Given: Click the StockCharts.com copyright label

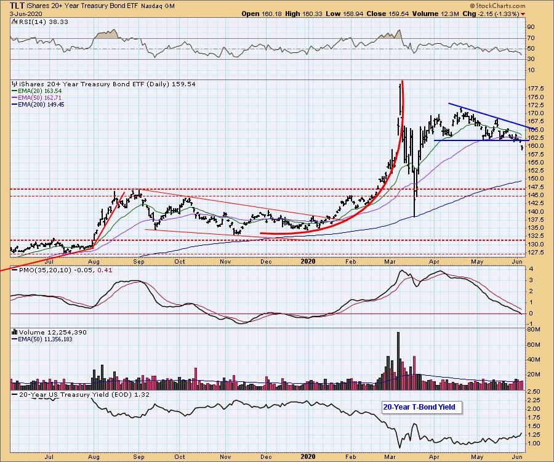Looking at the screenshot, I should pos(497,6).
